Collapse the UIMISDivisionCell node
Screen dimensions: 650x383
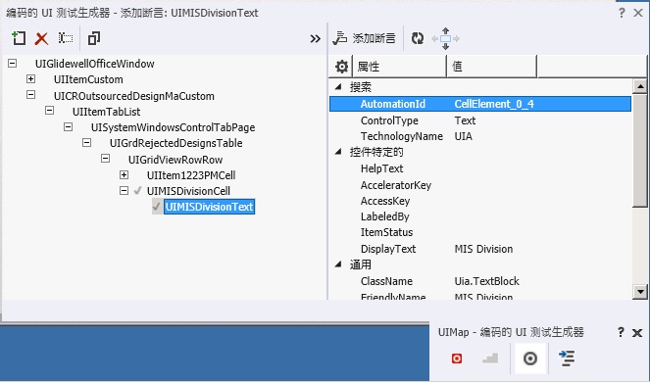[x=124, y=190]
